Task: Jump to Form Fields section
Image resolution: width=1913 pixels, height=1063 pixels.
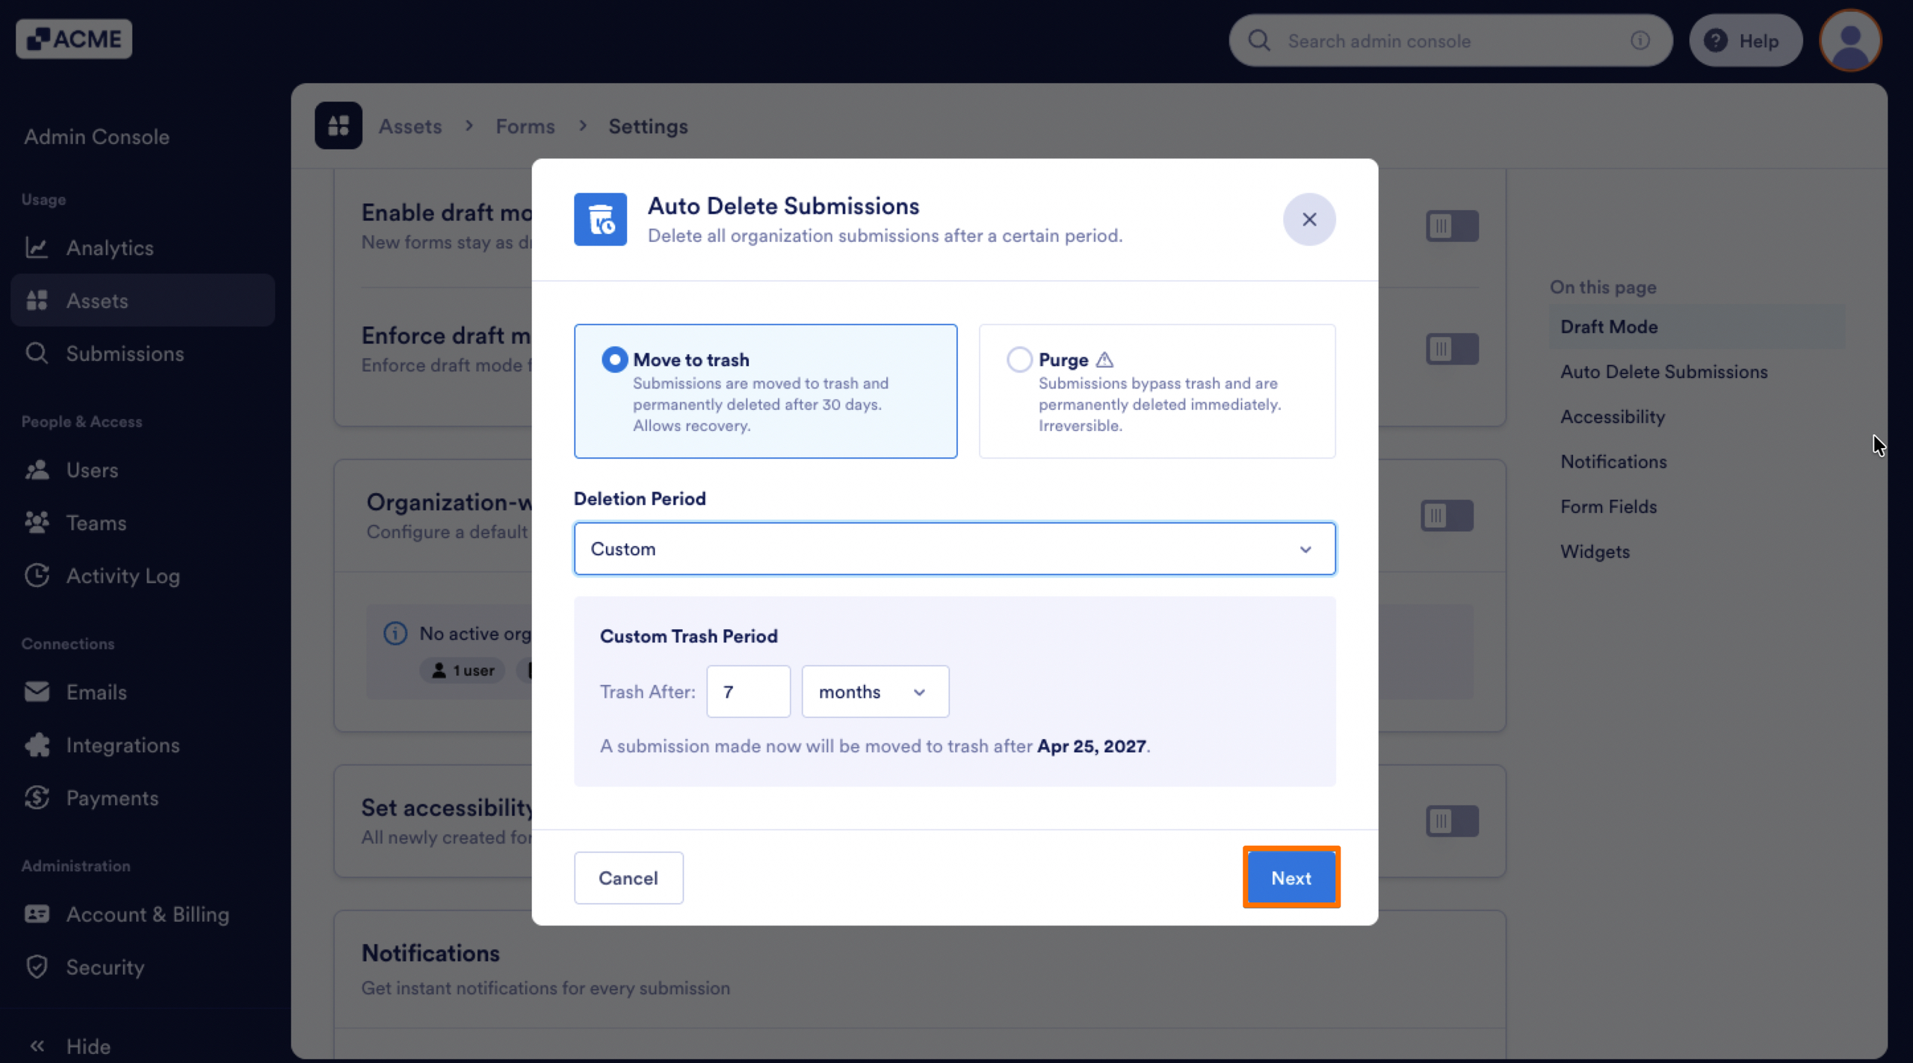Action: (x=1608, y=506)
